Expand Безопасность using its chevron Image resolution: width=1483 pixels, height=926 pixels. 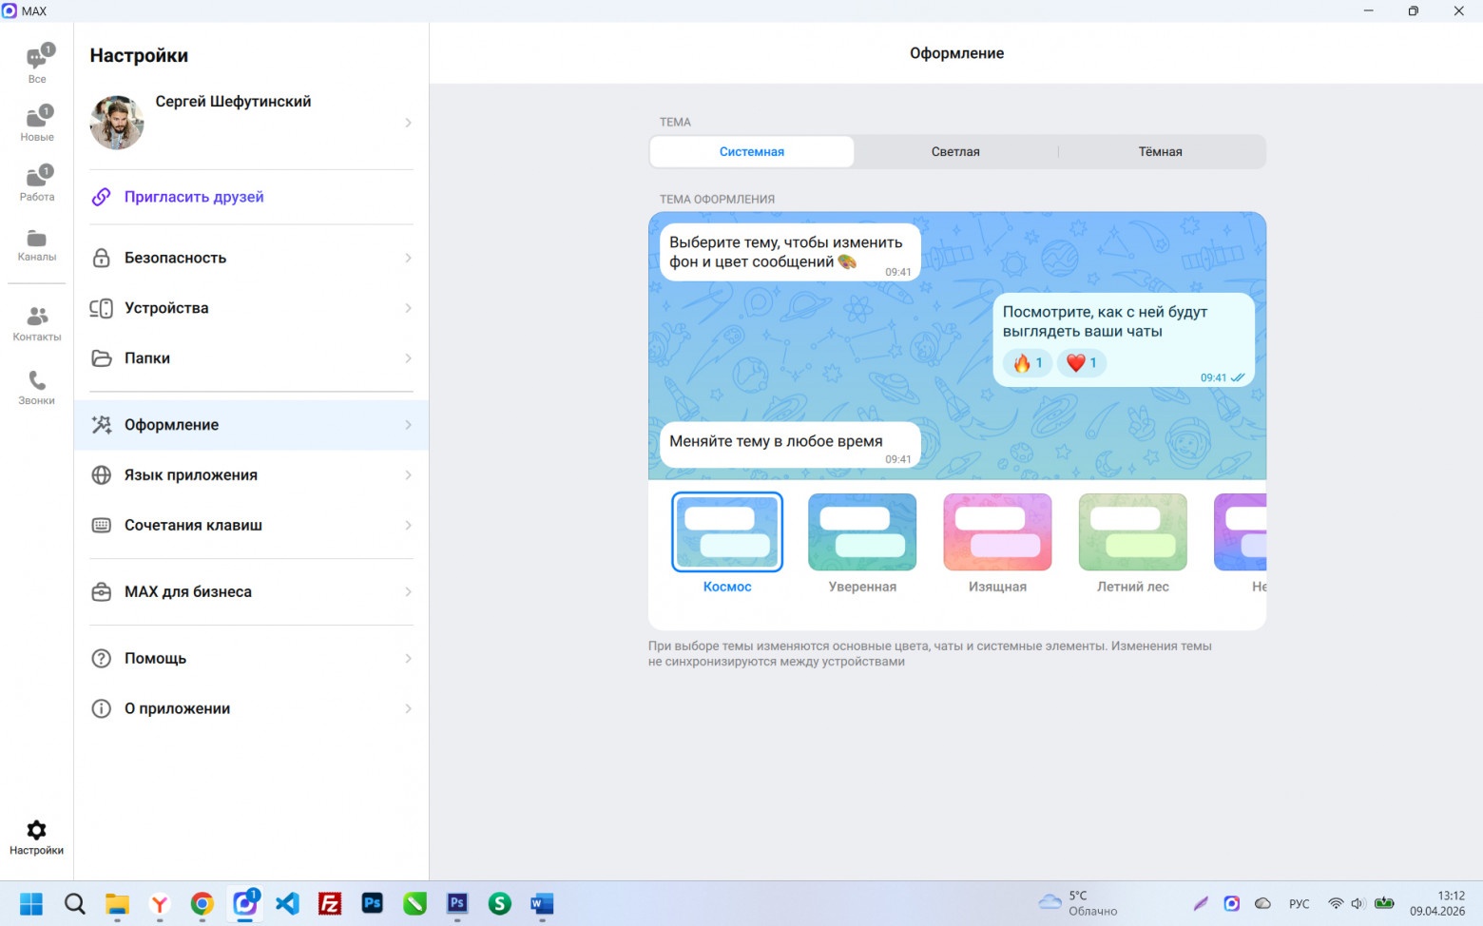pos(408,258)
